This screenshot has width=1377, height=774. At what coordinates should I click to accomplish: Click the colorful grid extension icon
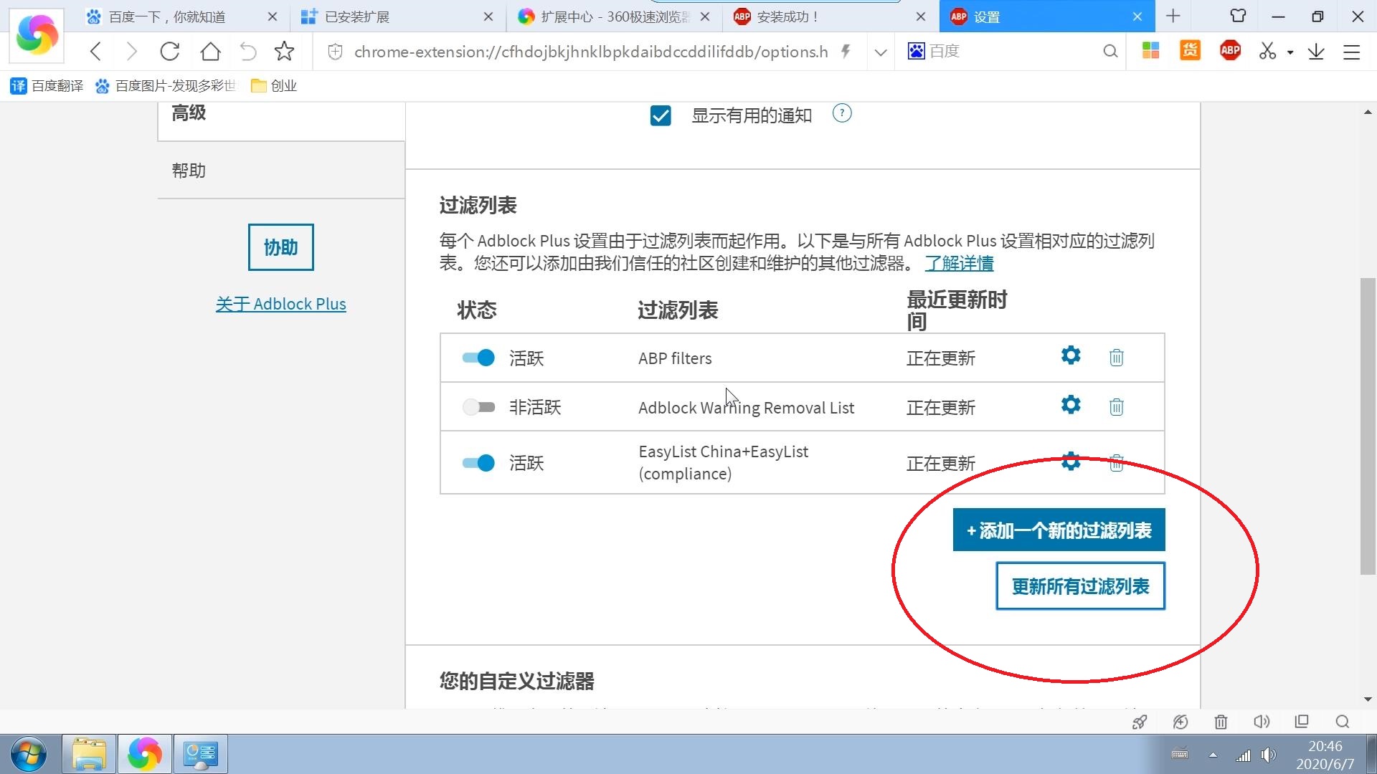click(x=1150, y=51)
